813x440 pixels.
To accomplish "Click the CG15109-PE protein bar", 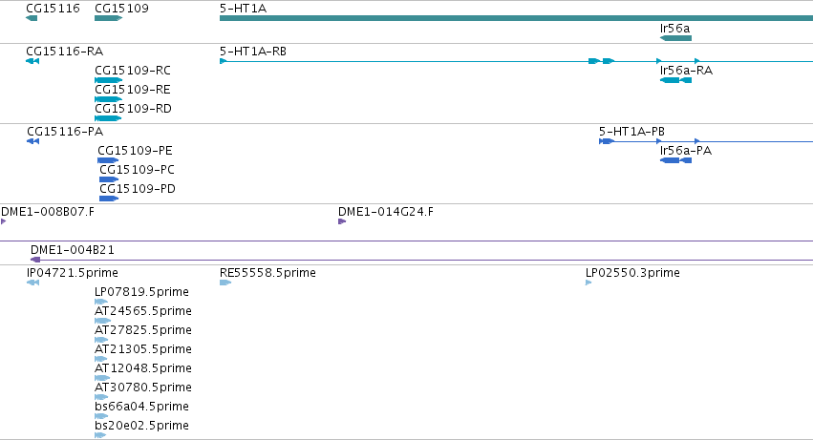I will coord(108,160).
